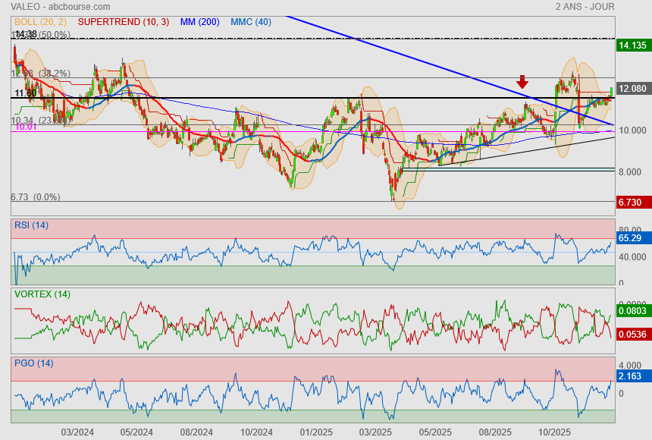Select the PGO (14) panel label

pyautogui.click(x=33, y=363)
